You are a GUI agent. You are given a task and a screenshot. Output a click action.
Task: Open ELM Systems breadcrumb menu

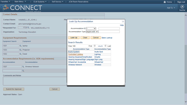point(40,2)
